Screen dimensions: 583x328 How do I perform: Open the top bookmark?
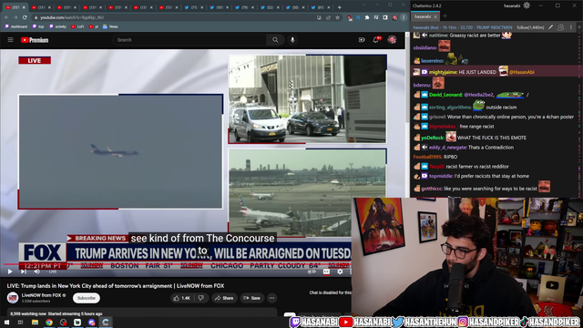[x=38, y=26]
